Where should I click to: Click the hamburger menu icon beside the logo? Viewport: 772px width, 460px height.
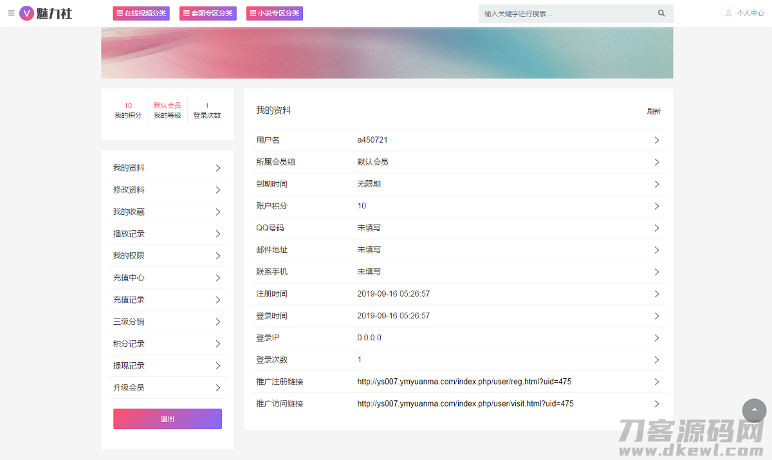click(x=11, y=13)
